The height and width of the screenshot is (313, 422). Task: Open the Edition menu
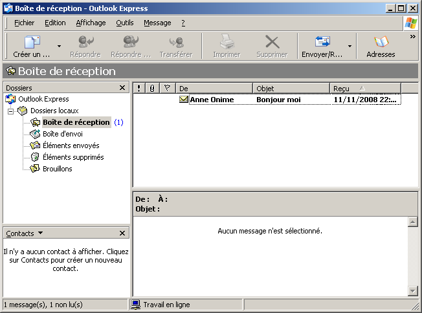(x=55, y=23)
